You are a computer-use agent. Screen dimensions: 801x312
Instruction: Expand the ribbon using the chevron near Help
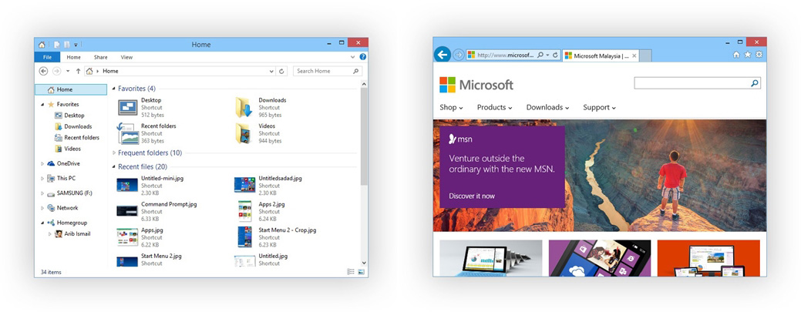(x=353, y=57)
